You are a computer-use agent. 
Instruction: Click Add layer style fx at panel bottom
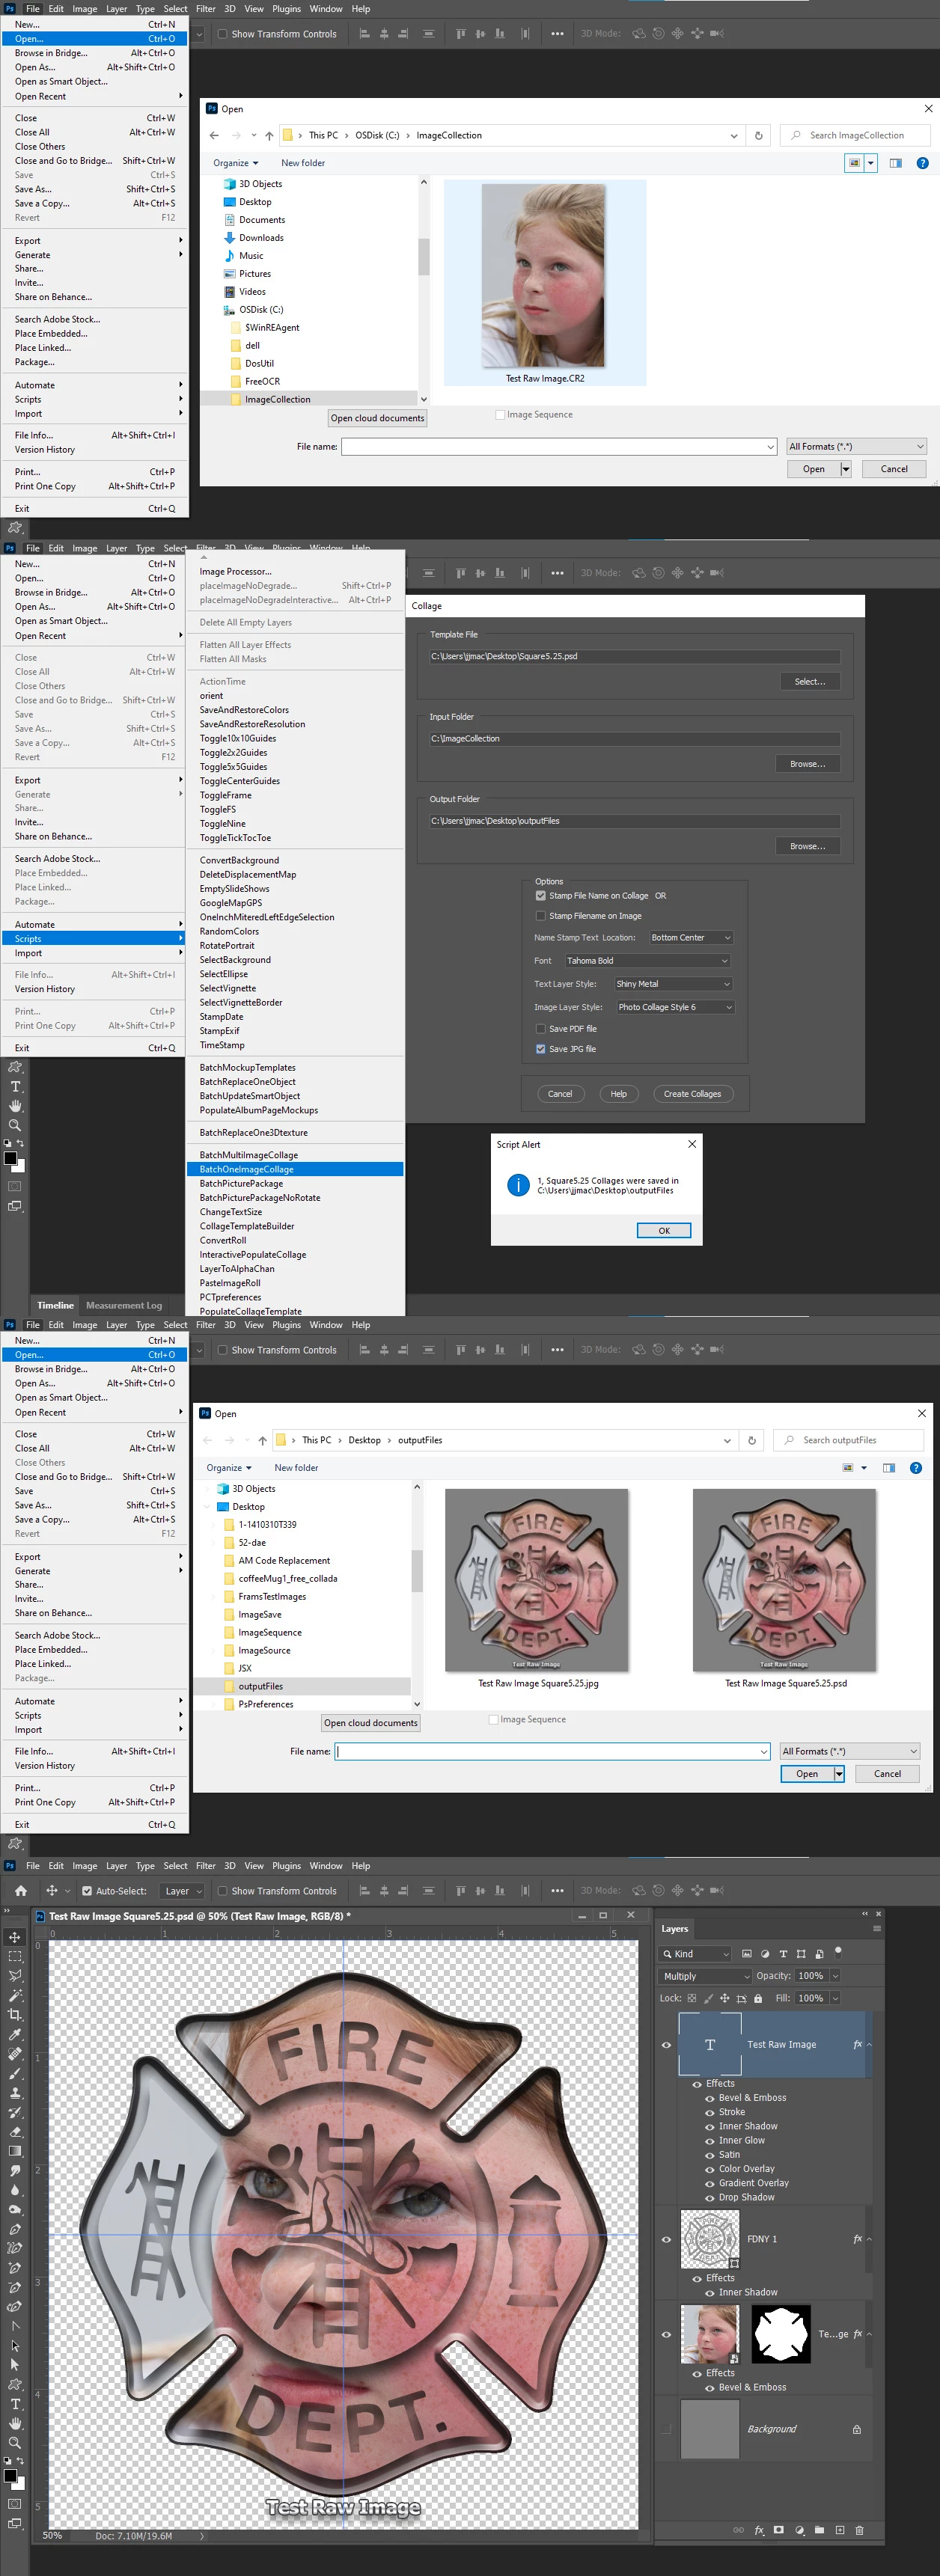759,2530
